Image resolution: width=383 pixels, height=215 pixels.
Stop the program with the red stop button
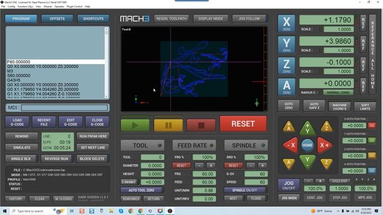(x=201, y=125)
